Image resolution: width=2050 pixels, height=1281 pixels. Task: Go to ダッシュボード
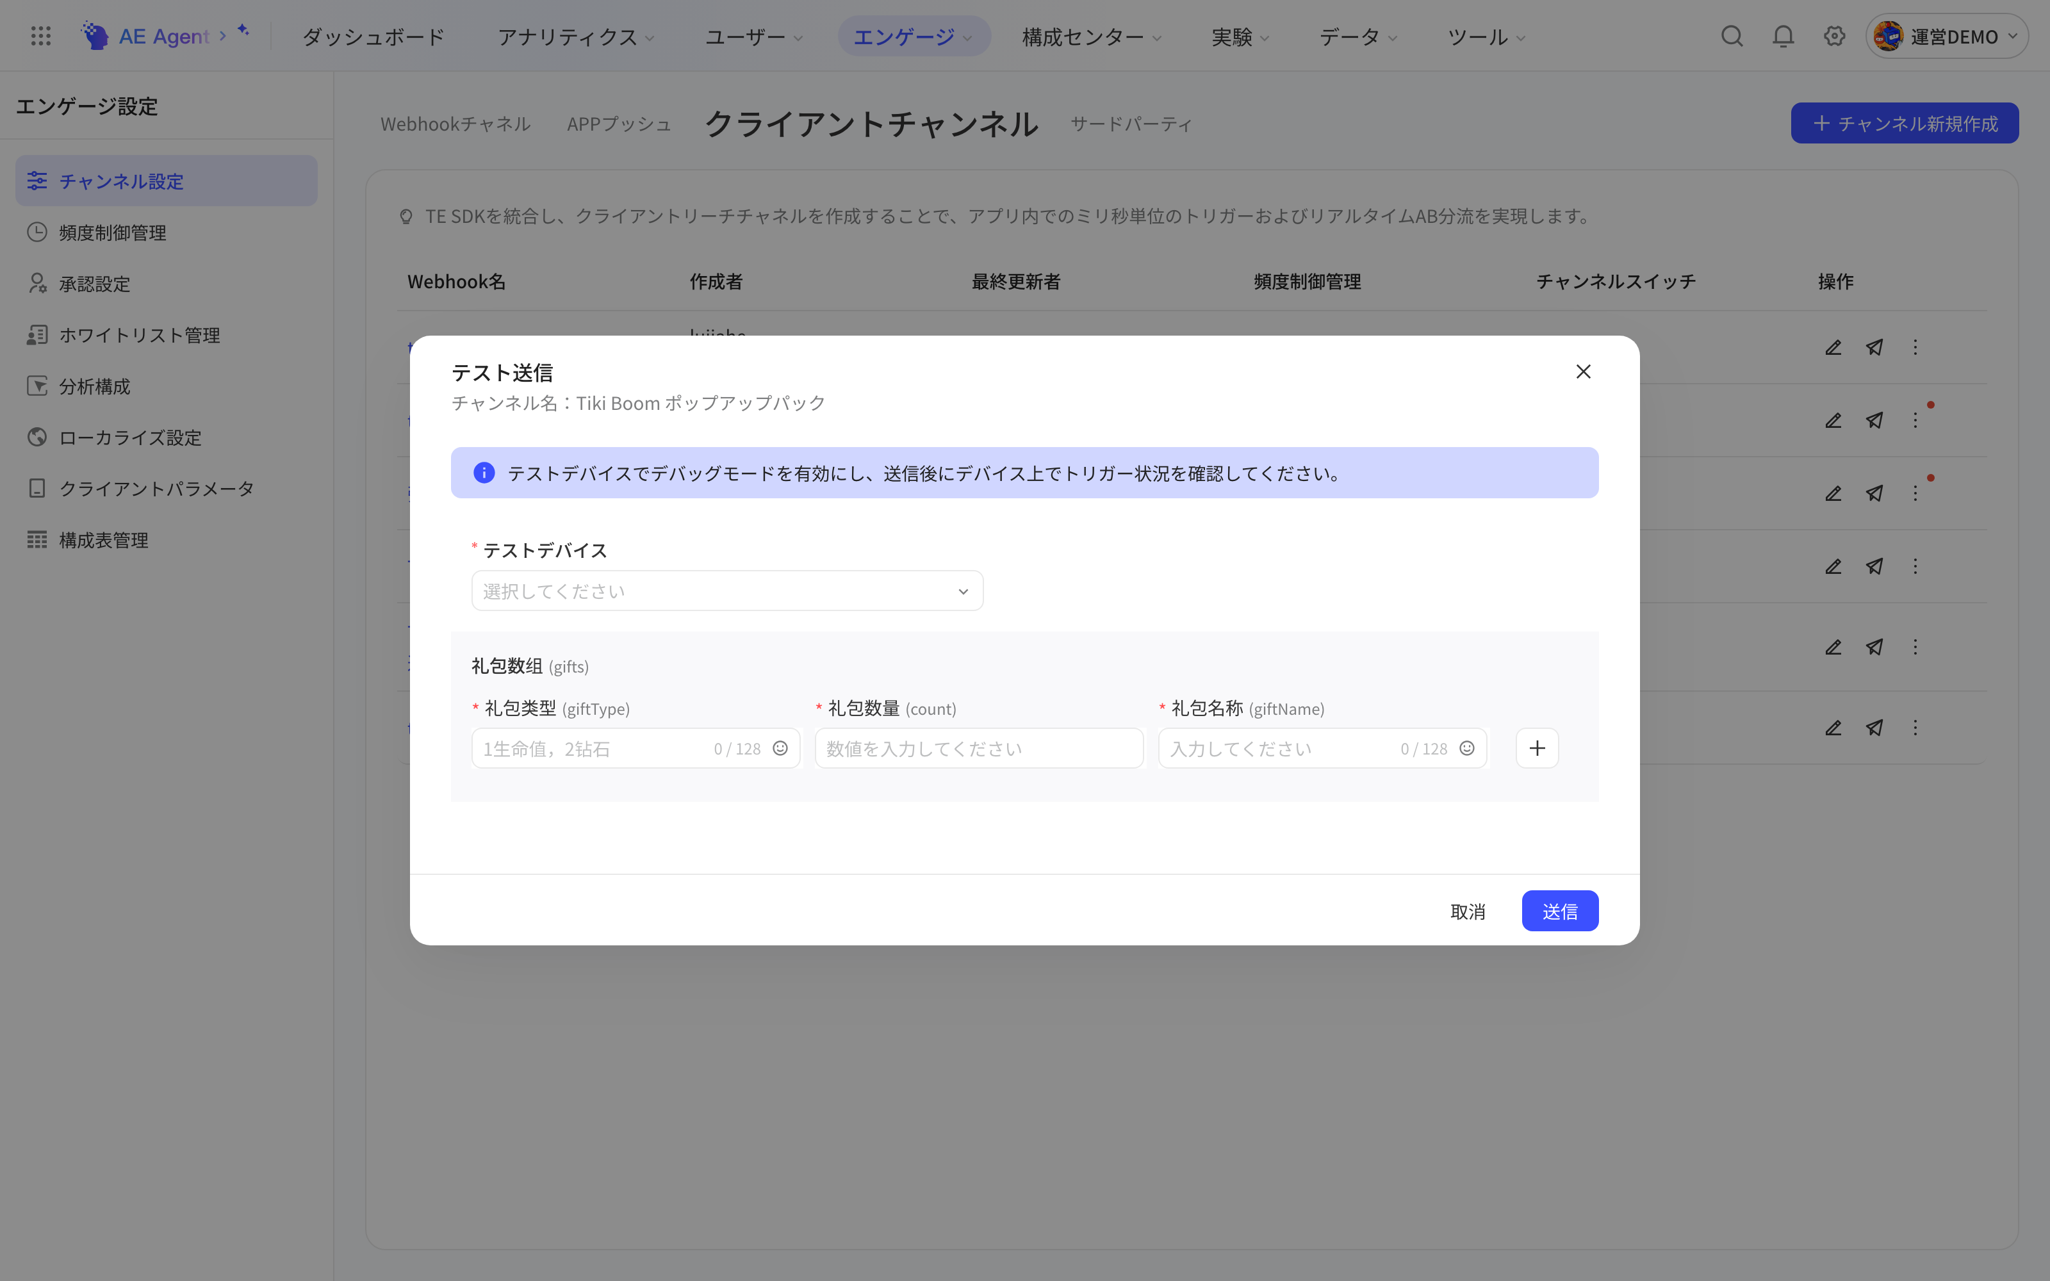(x=373, y=37)
